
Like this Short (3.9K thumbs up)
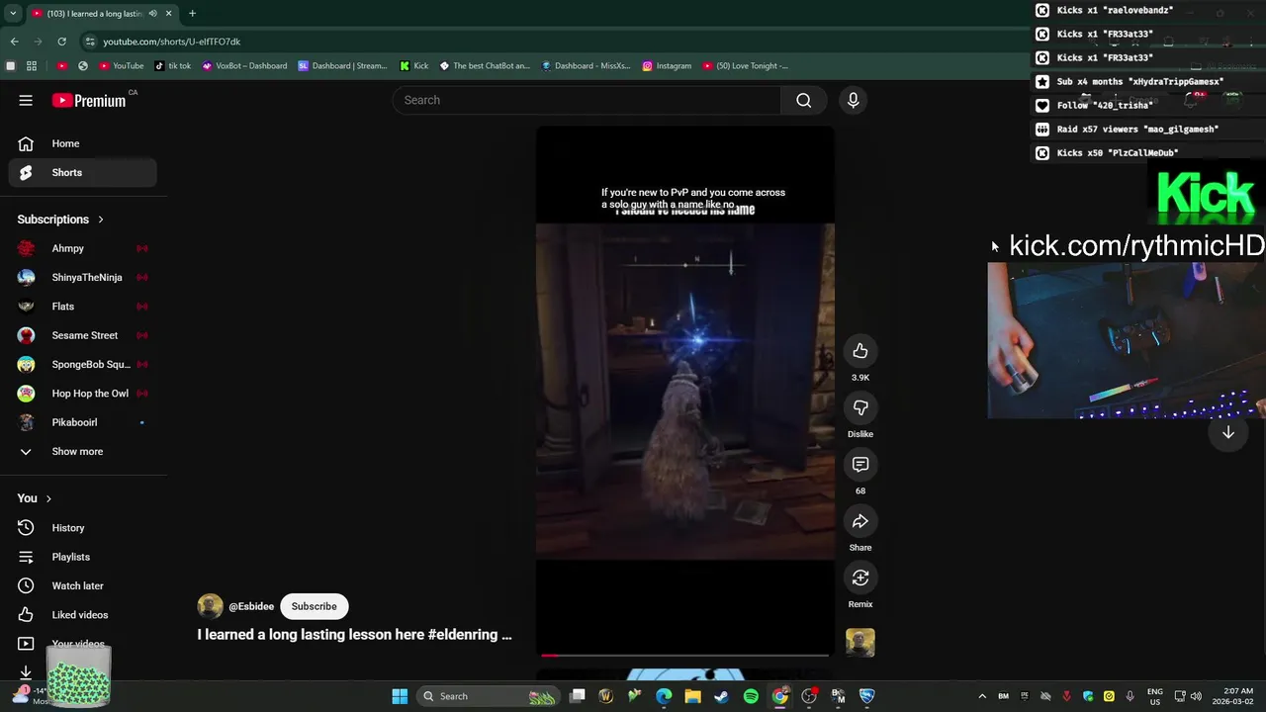pyautogui.click(x=860, y=351)
